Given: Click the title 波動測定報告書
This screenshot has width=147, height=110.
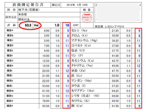Looking at the screenshot, I should click(x=28, y=5).
